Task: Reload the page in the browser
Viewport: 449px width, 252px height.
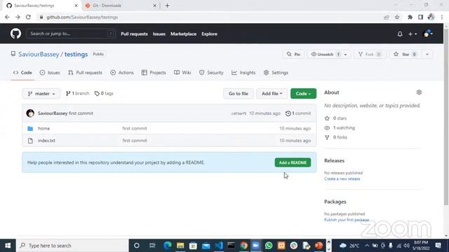Action: [28, 17]
